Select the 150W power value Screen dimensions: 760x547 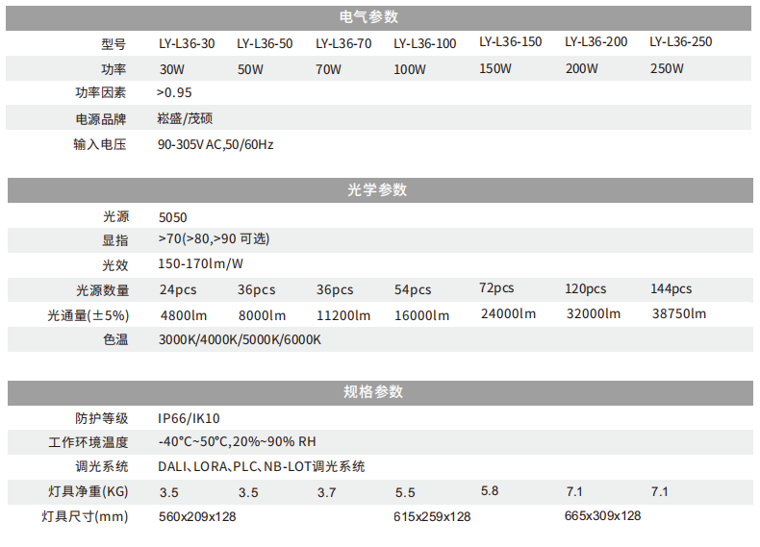[495, 68]
